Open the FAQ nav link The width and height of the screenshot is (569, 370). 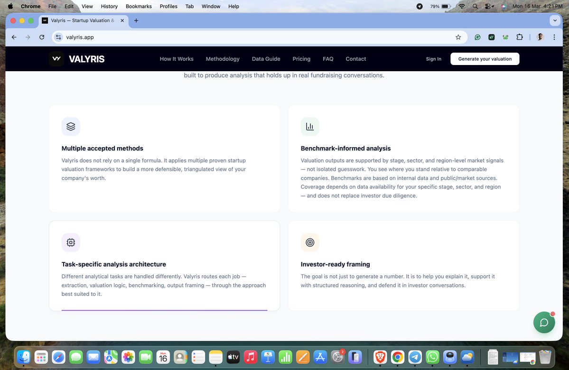(x=327, y=59)
